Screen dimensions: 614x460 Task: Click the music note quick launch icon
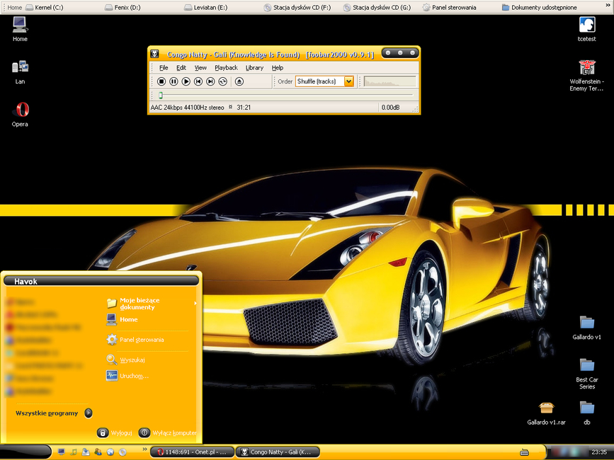[x=74, y=452]
